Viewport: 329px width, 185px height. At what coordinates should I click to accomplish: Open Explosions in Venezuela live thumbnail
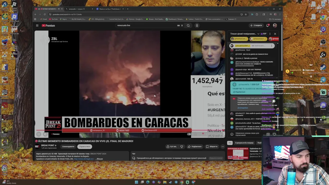238,153
